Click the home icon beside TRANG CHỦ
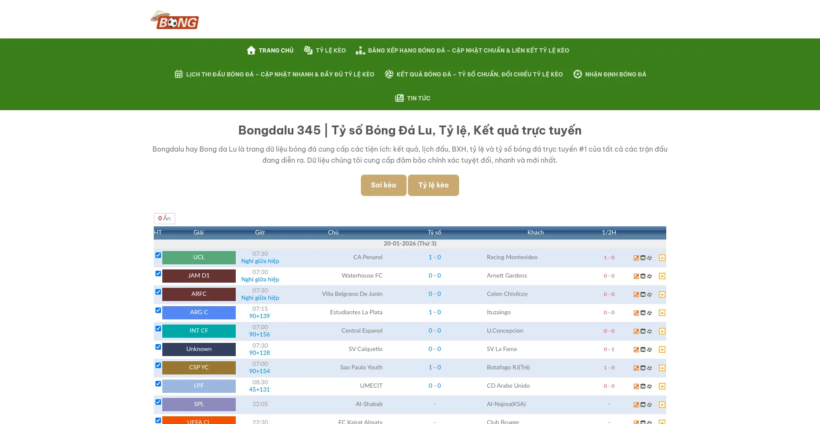The width and height of the screenshot is (820, 424). point(251,50)
